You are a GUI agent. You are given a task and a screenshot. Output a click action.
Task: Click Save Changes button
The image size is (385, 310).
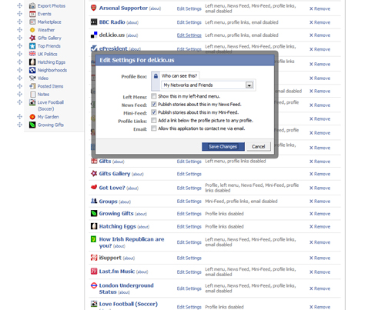point(223,146)
